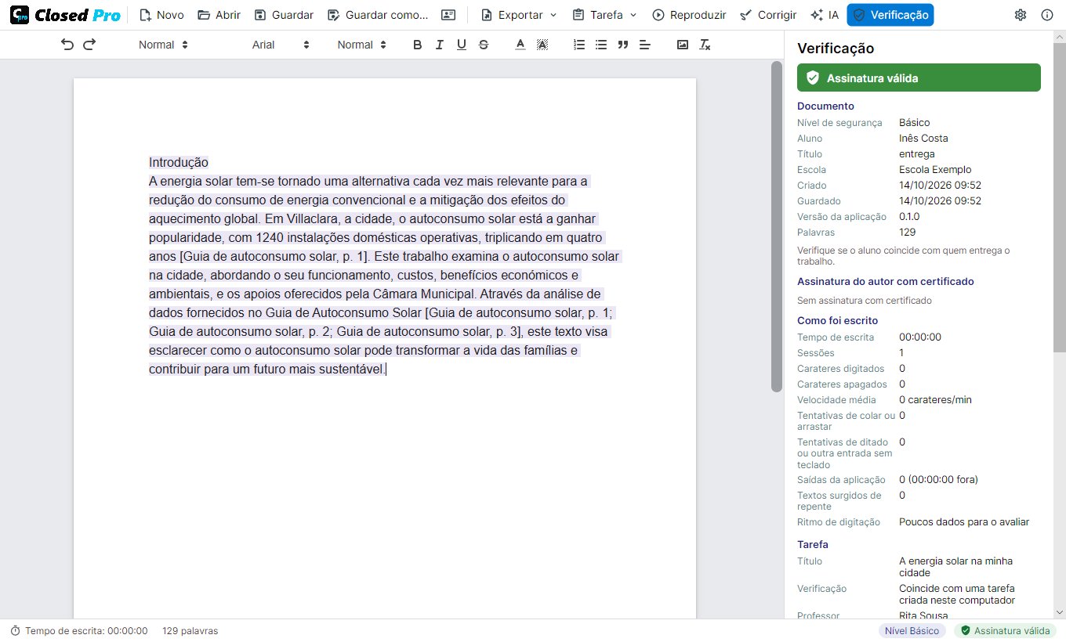Apply italic formatting
Image resolution: width=1066 pixels, height=642 pixels.
pos(439,45)
